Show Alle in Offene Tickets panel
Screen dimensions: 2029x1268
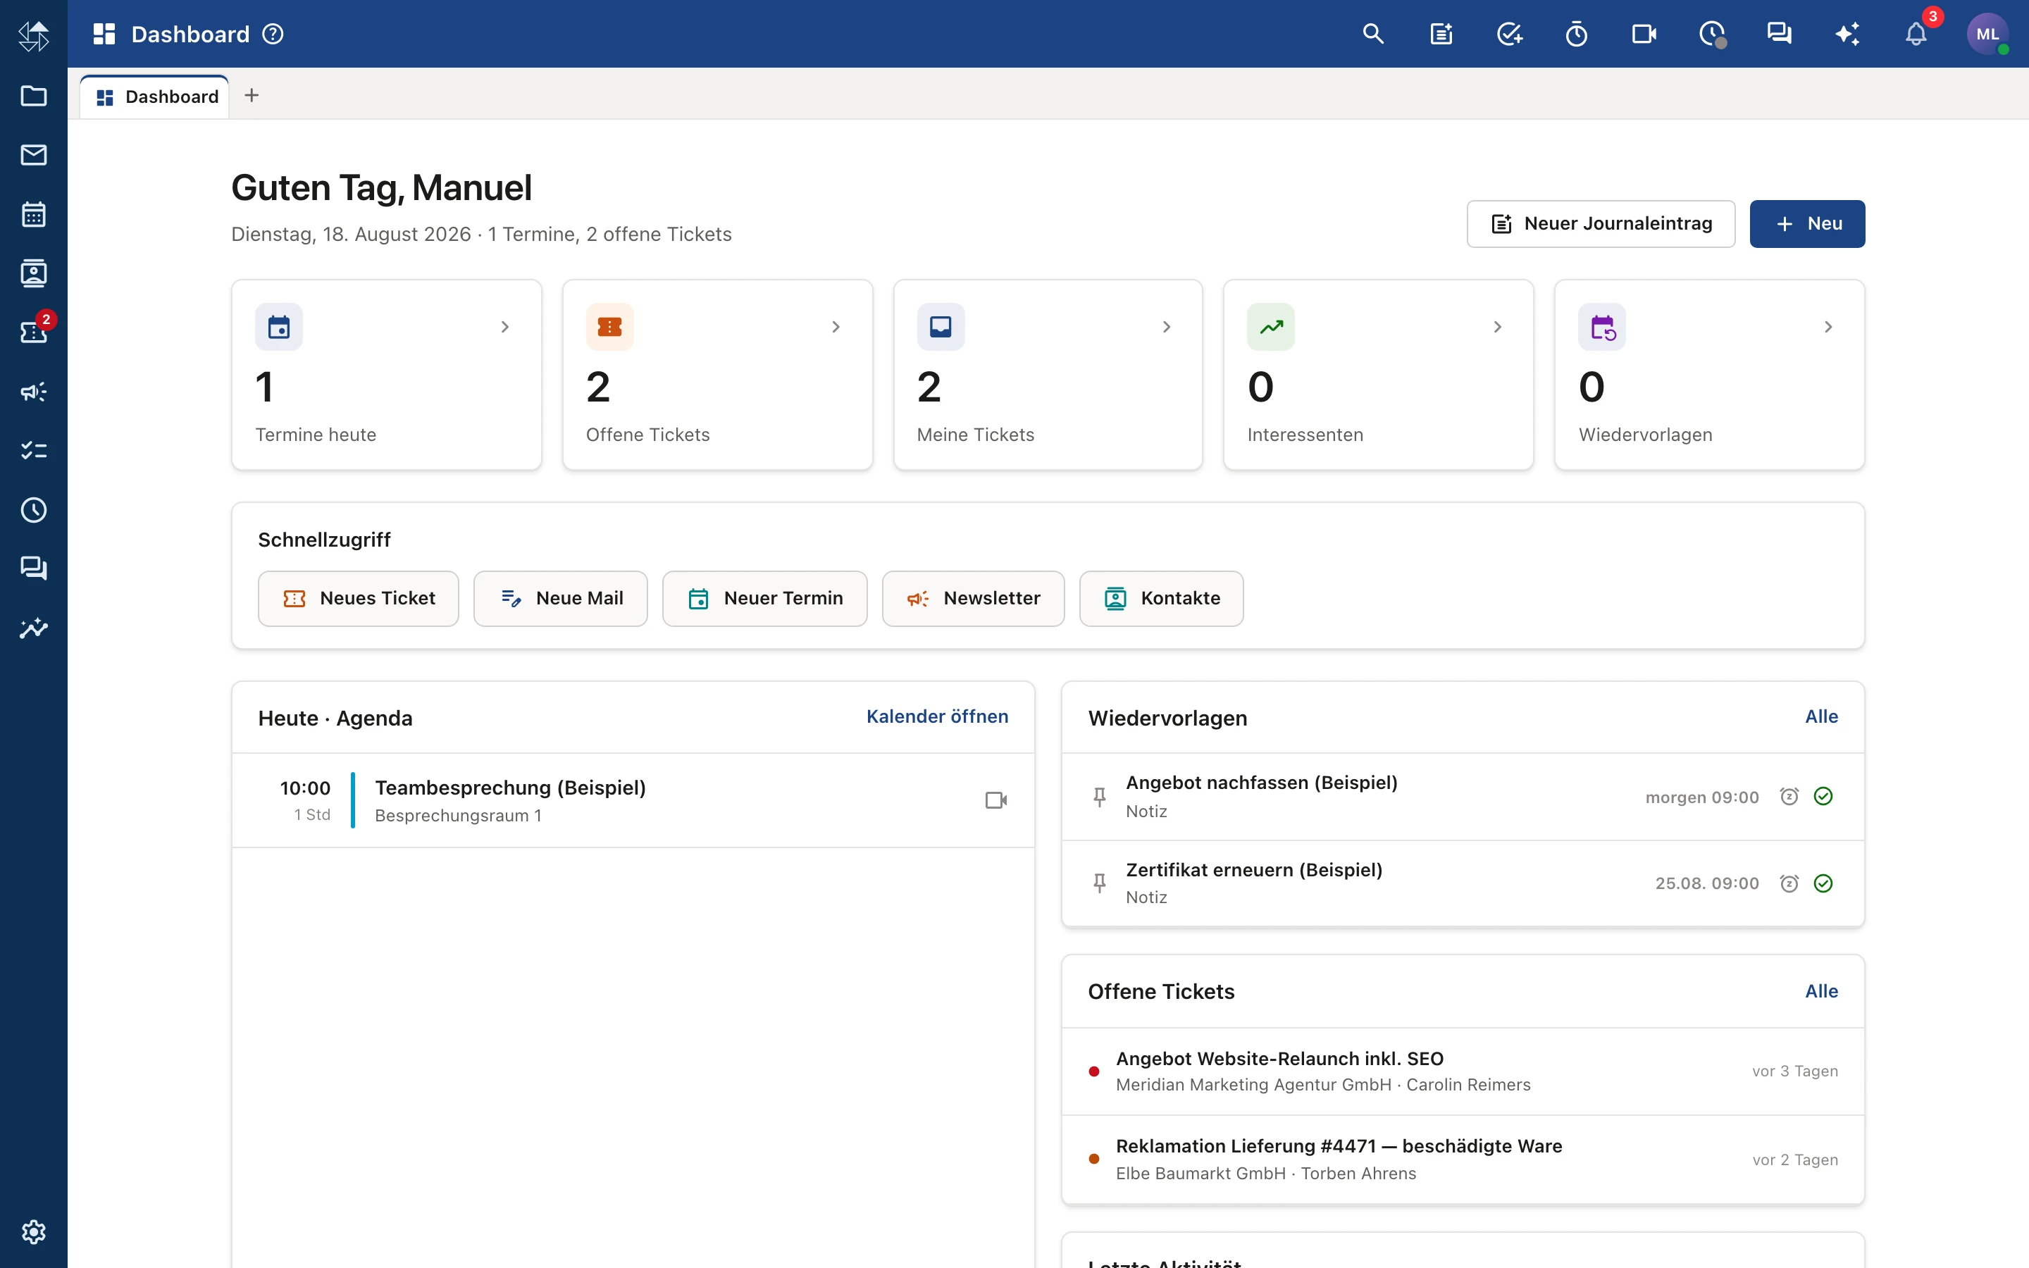(1821, 991)
